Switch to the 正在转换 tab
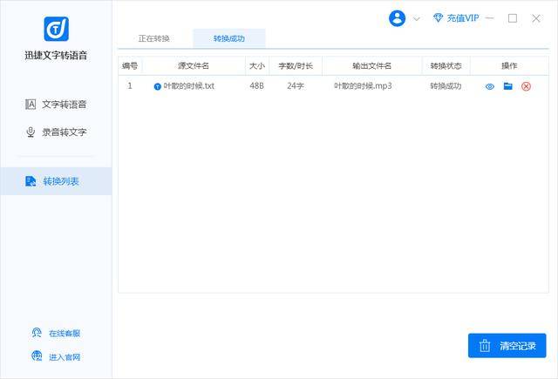The image size is (558, 379). (x=153, y=38)
